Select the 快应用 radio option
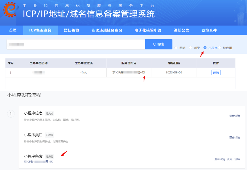The width and height of the screenshot is (247, 170). click(220, 48)
